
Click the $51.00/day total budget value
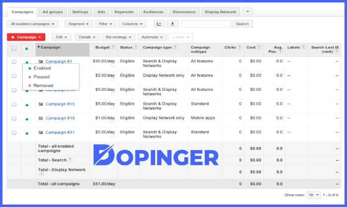pos(104,184)
